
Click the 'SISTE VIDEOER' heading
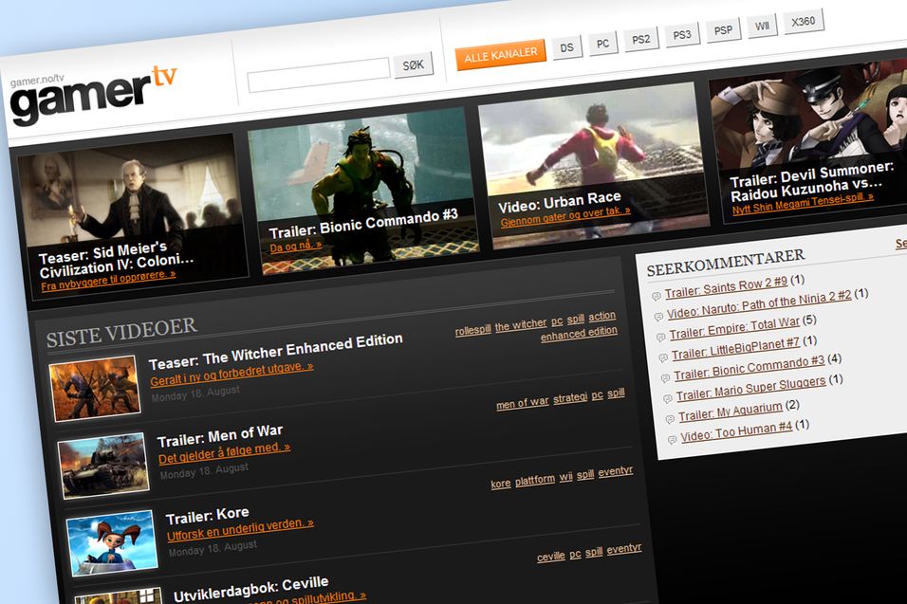[x=121, y=333]
